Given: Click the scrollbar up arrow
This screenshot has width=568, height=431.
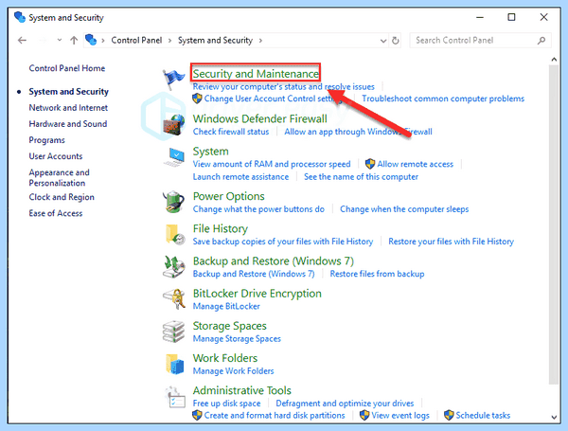Looking at the screenshot, I should click(554, 60).
